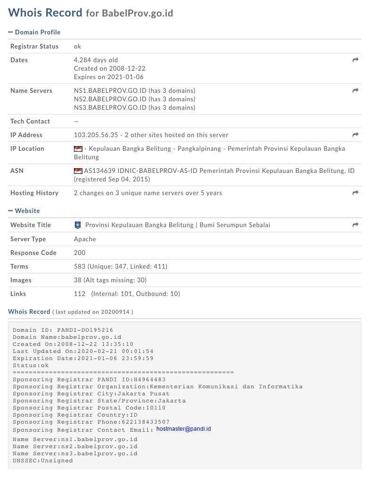The height and width of the screenshot is (484, 375).
Task: Click the Registrar Status label
Action: coord(34,46)
